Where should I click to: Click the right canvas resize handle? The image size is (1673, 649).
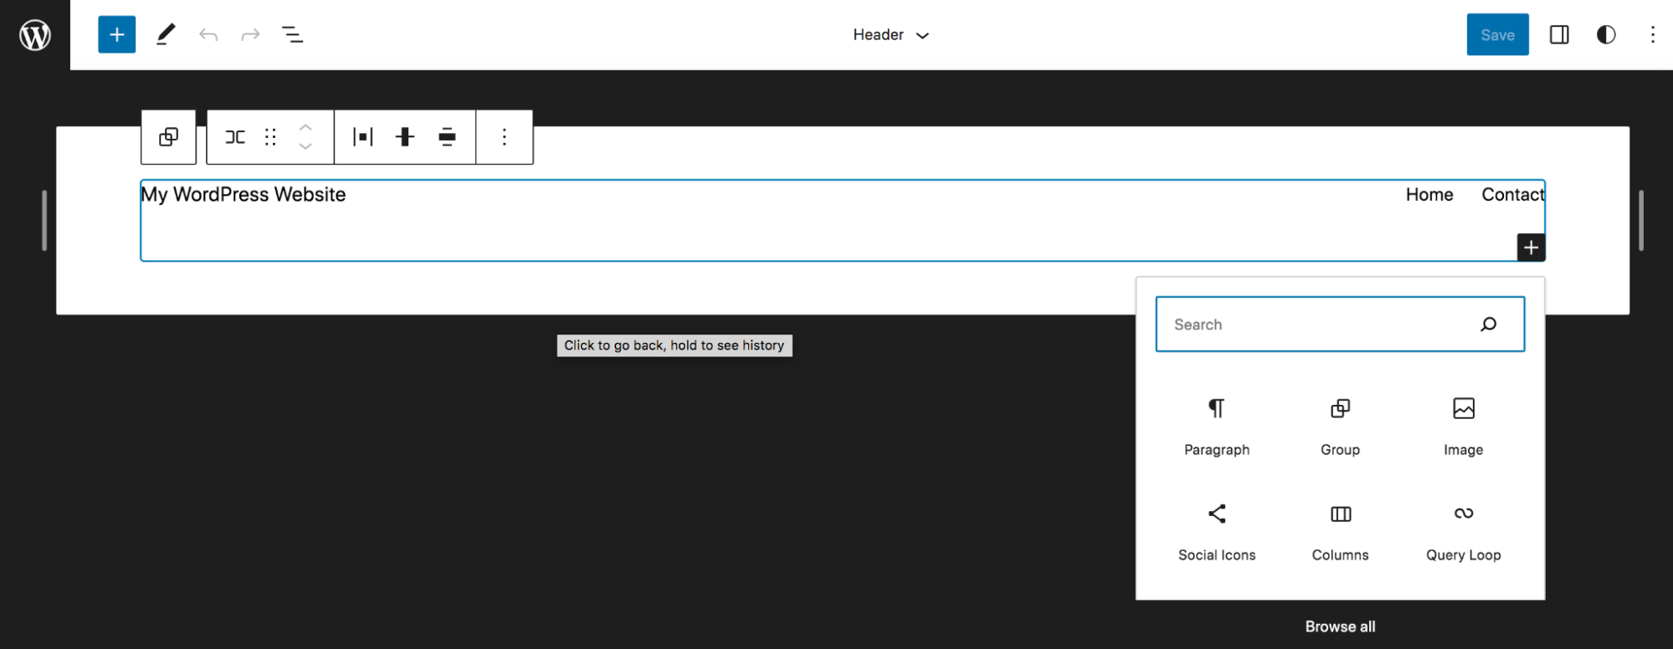pos(1641,221)
